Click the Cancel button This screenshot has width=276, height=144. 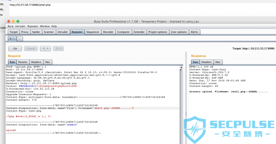[x=31, y=49]
